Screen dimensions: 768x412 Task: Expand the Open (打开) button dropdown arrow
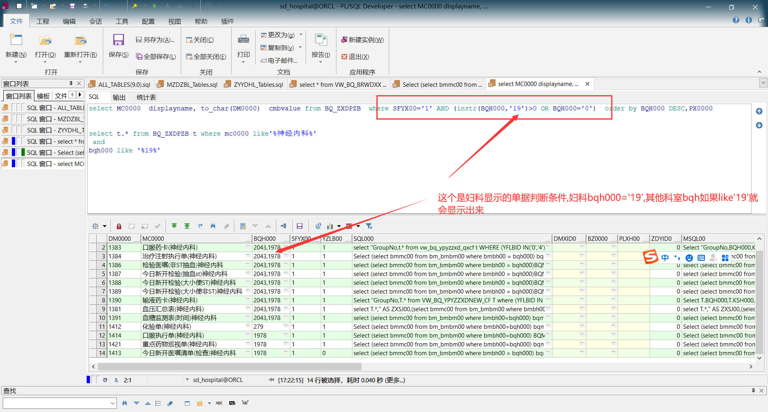(x=45, y=62)
